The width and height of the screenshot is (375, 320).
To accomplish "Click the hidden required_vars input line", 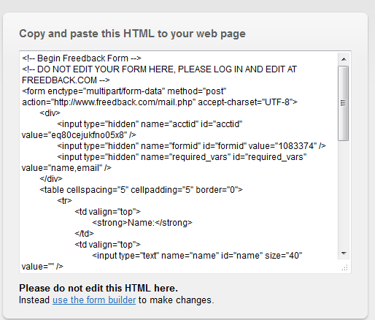I will 182,157.
